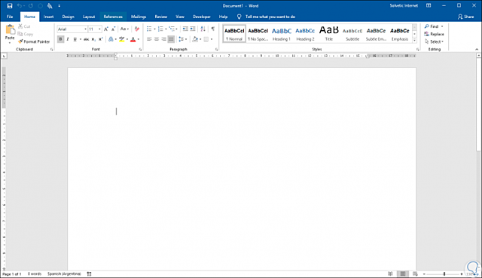Click the 0 words count in the status bar
The height and width of the screenshot is (278, 482).
35,273
